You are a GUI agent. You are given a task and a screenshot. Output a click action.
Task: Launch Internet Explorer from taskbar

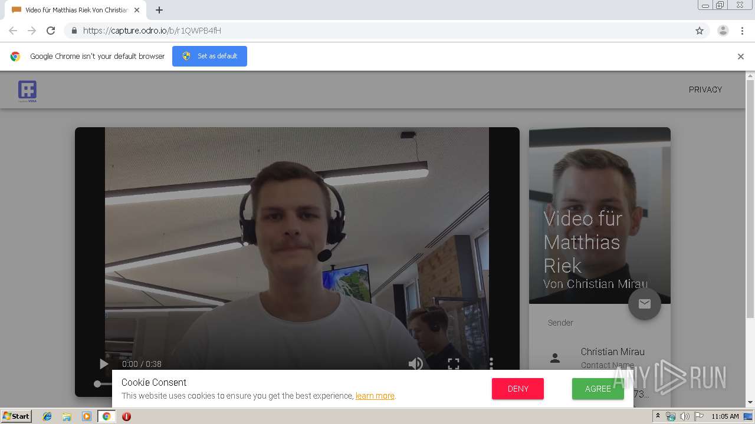[x=47, y=416]
